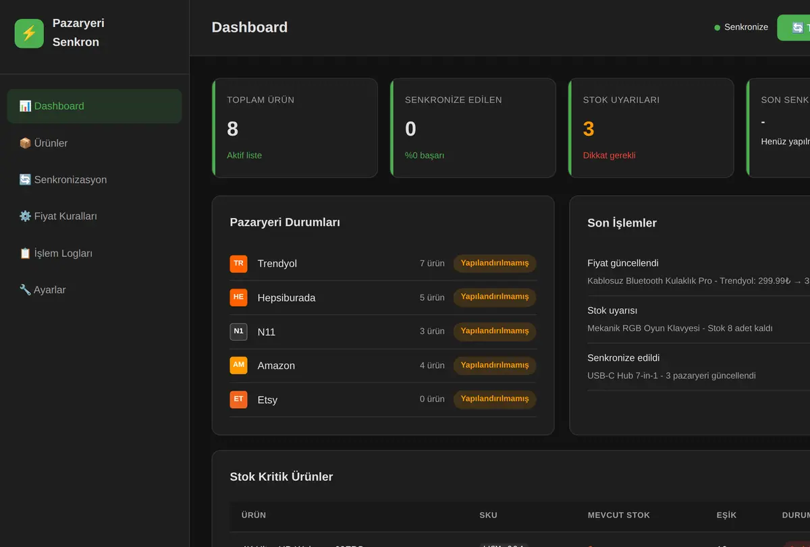Screen dimensions: 810x547
Task: Select Fiyat Kuralları in the sidebar
Action: coord(94,216)
